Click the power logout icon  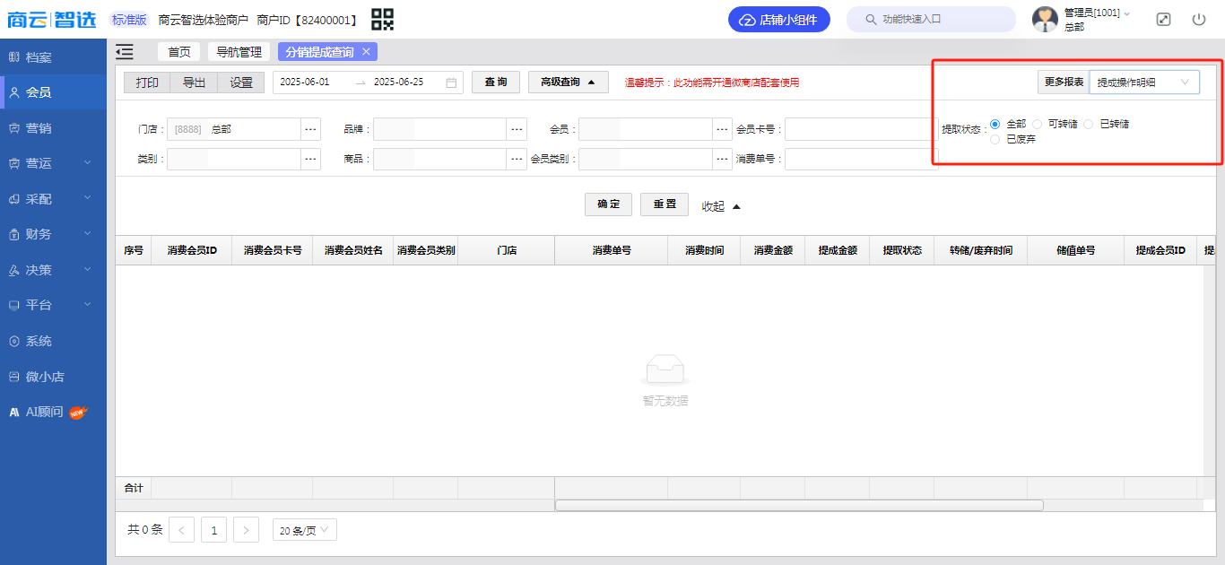[x=1199, y=19]
